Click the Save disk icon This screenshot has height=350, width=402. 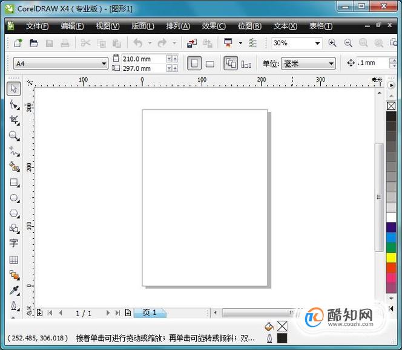49,43
